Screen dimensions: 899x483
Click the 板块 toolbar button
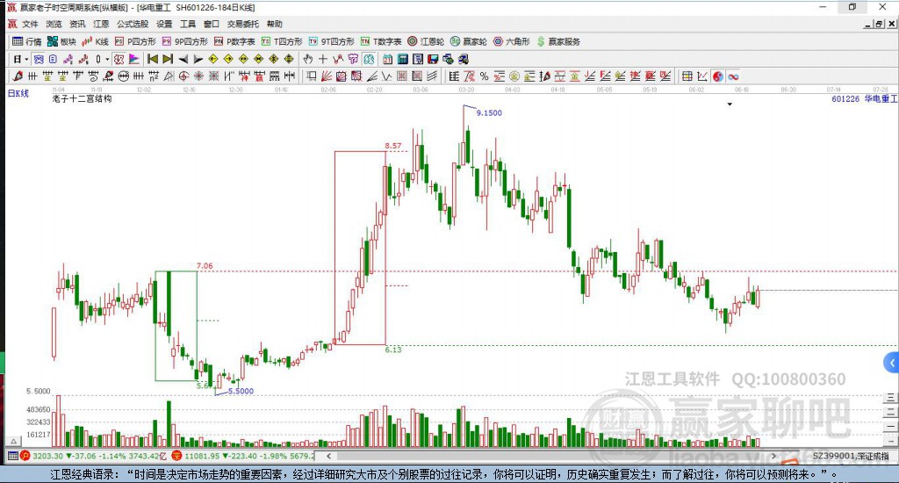[x=62, y=41]
